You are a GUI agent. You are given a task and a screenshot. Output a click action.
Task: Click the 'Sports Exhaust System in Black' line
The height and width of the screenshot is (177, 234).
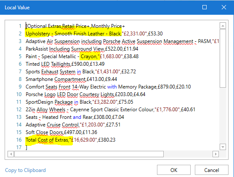click(80, 72)
